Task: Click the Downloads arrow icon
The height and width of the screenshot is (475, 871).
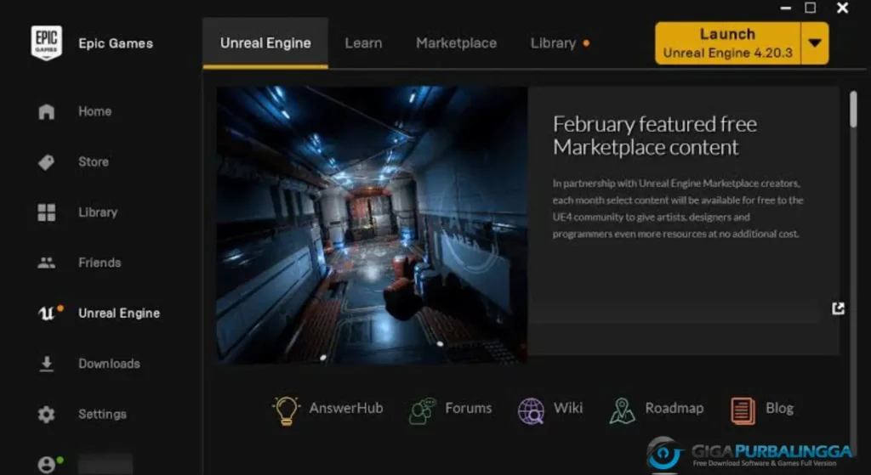Action: click(47, 364)
